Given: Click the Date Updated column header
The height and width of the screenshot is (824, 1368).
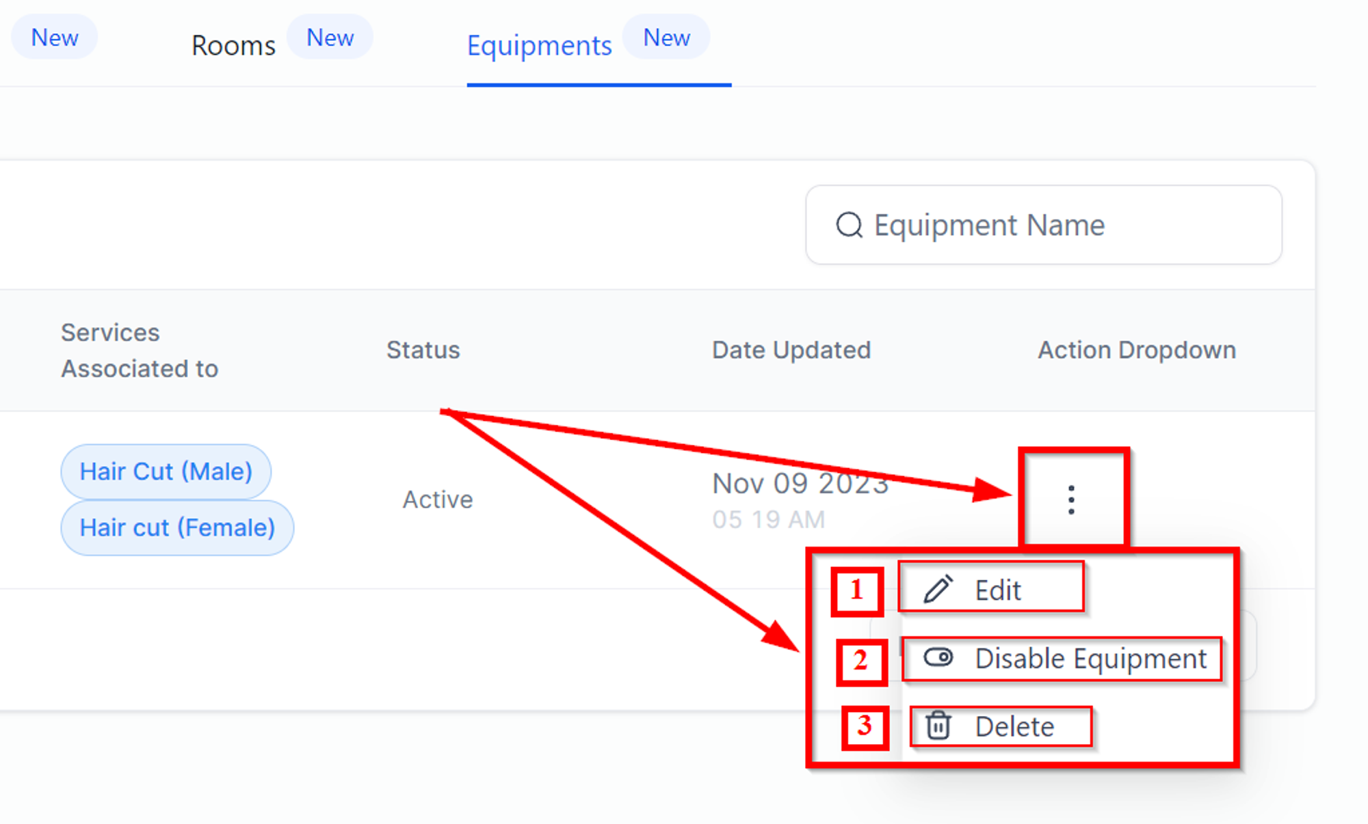Looking at the screenshot, I should coord(791,350).
